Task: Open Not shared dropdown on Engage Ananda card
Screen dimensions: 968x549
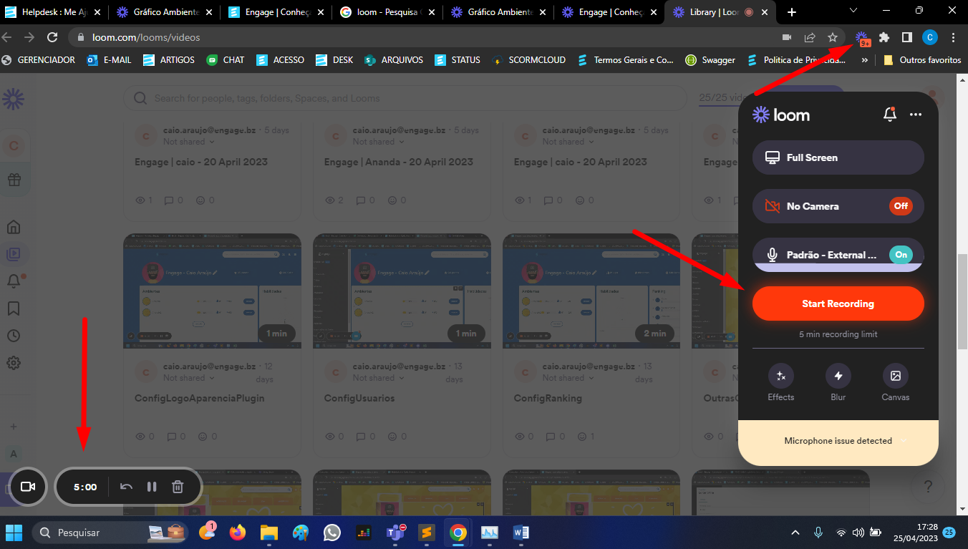Action: click(x=379, y=142)
